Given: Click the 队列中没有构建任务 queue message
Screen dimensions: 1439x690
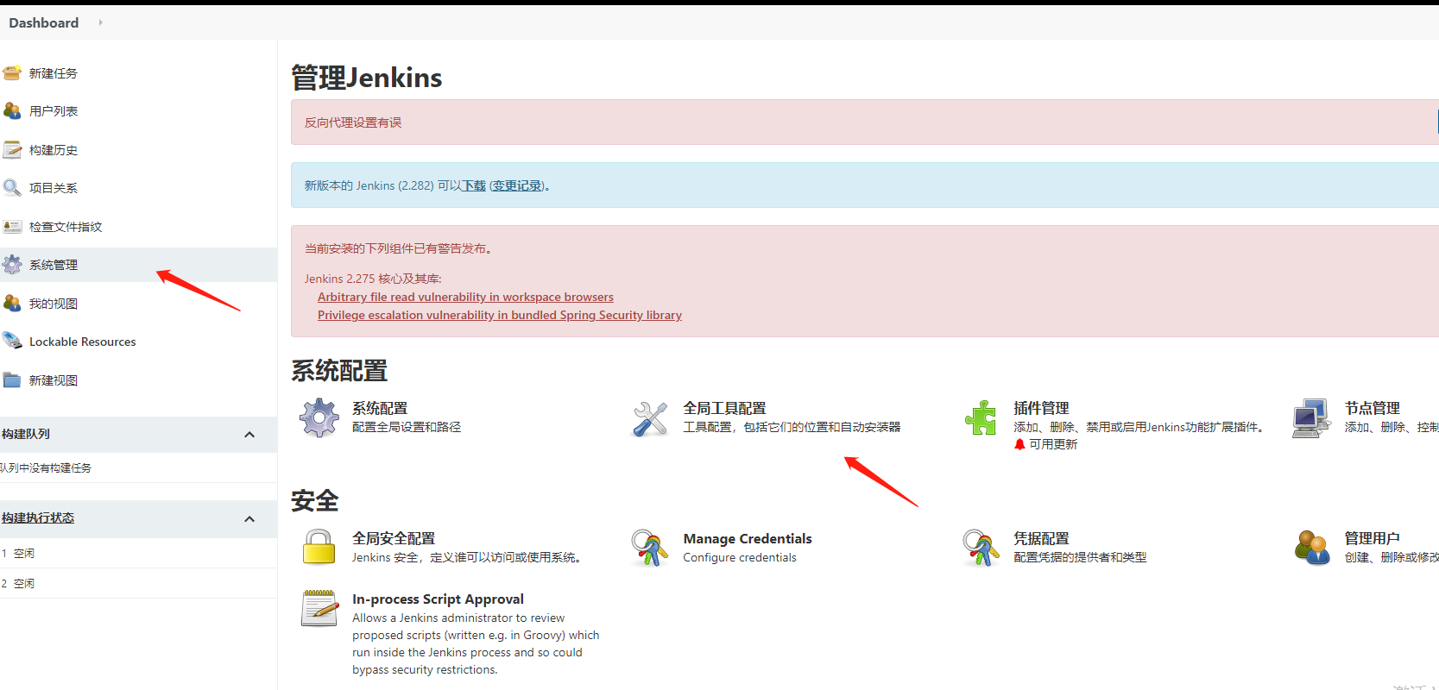Looking at the screenshot, I should tap(46, 467).
